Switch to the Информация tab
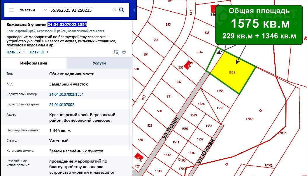Screen dimensions: 307x176 (x=34, y=63)
